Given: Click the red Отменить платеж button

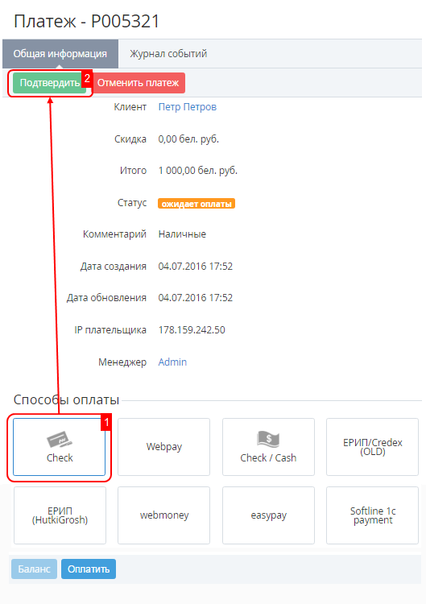Looking at the screenshot, I should point(138,83).
